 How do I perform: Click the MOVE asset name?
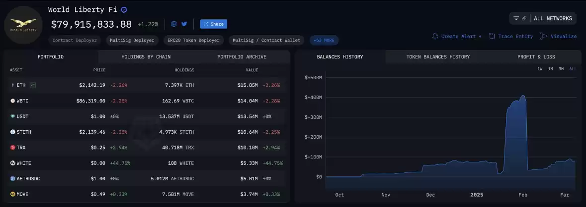22,194
